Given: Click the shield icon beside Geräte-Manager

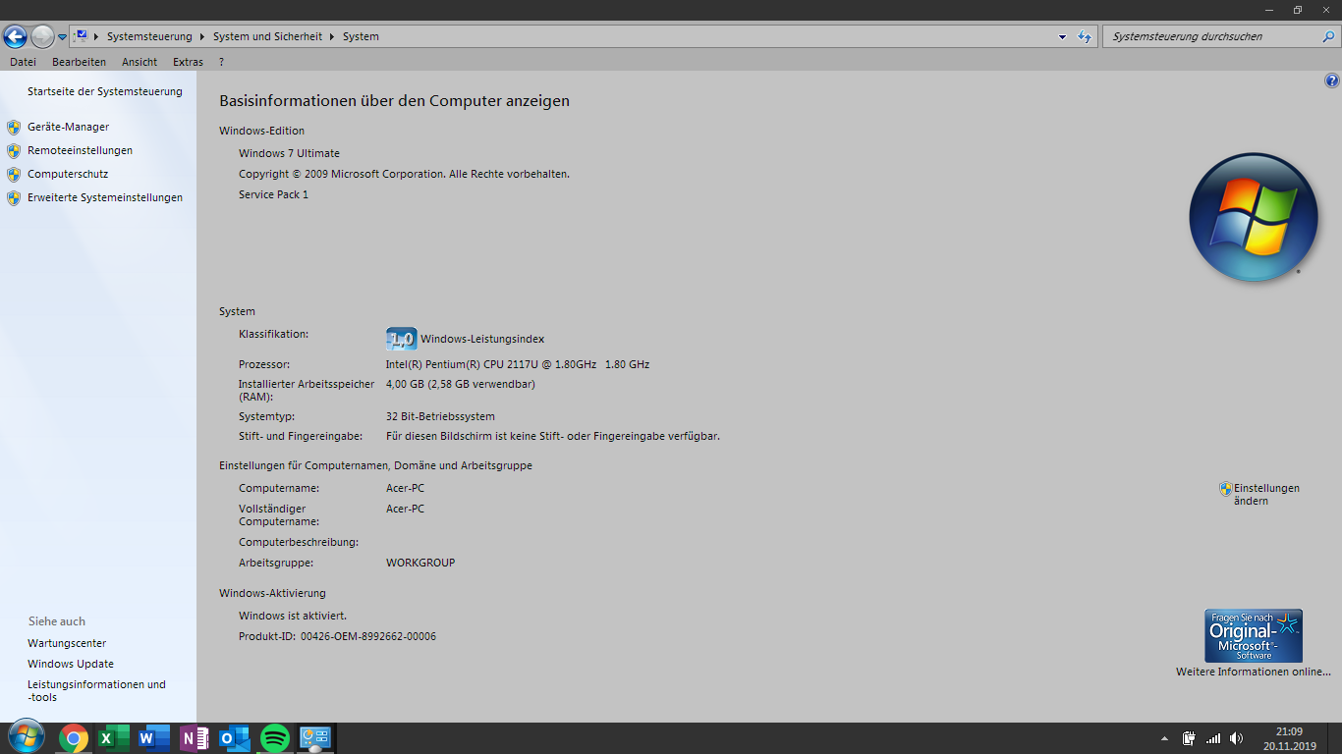Looking at the screenshot, I should tap(14, 127).
